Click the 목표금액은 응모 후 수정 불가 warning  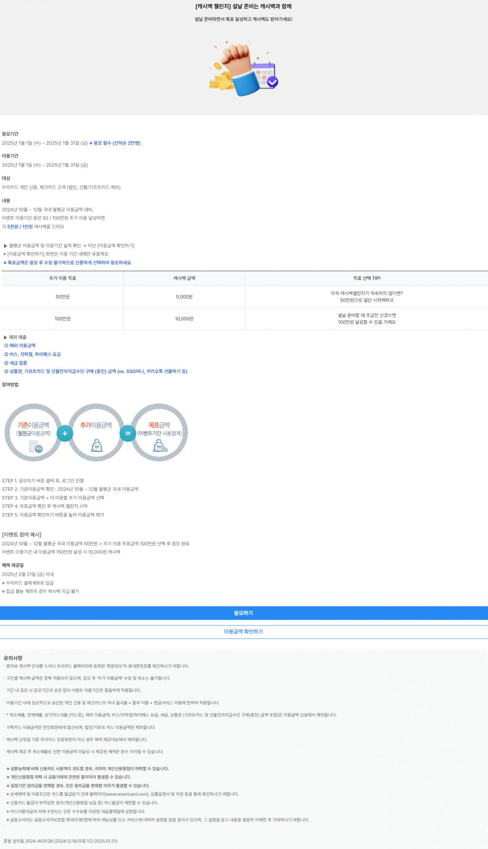pyautogui.click(x=67, y=262)
